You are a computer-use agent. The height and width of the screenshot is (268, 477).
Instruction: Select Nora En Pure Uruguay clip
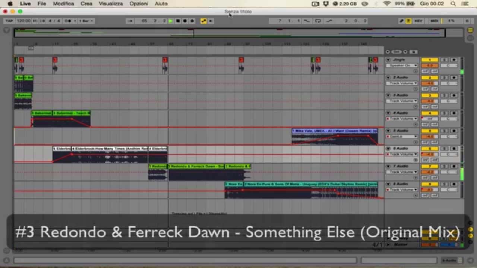[310, 184]
